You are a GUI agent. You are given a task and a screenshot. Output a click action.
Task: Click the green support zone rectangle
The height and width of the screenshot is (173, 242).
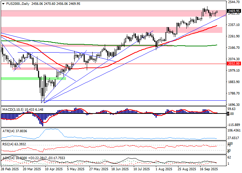coord(33,79)
